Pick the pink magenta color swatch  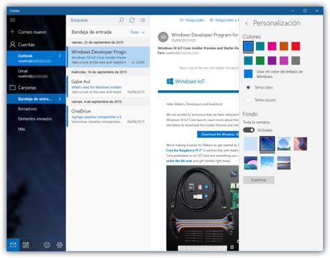(272, 46)
